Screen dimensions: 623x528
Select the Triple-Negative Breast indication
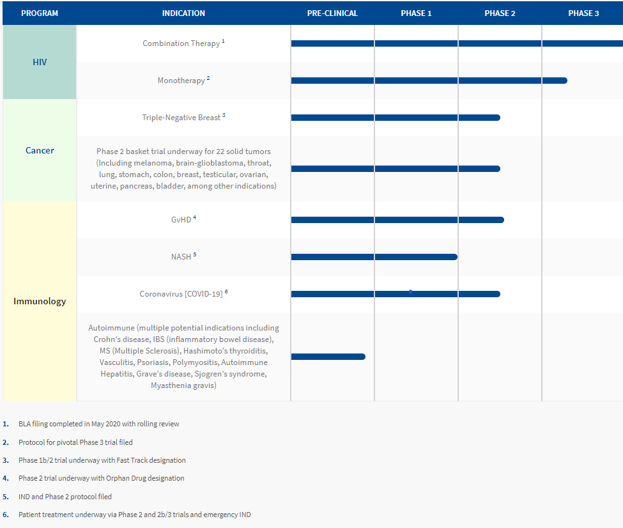181,117
